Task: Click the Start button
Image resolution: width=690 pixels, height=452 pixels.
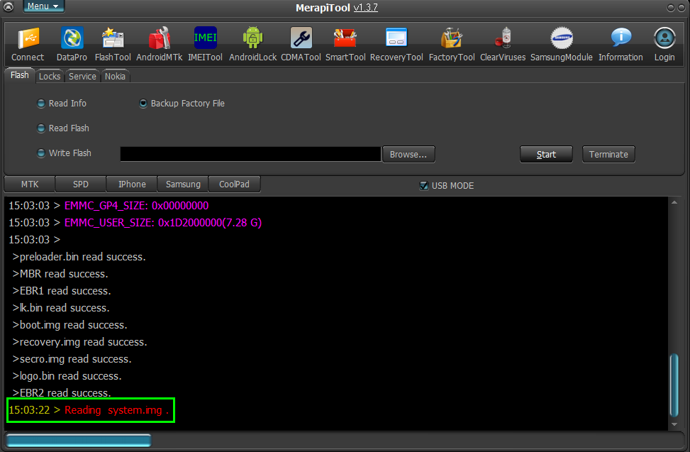Action: [546, 155]
